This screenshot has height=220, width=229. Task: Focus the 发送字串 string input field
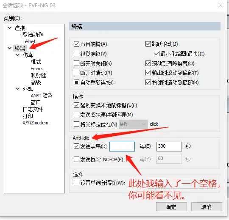click(122, 146)
